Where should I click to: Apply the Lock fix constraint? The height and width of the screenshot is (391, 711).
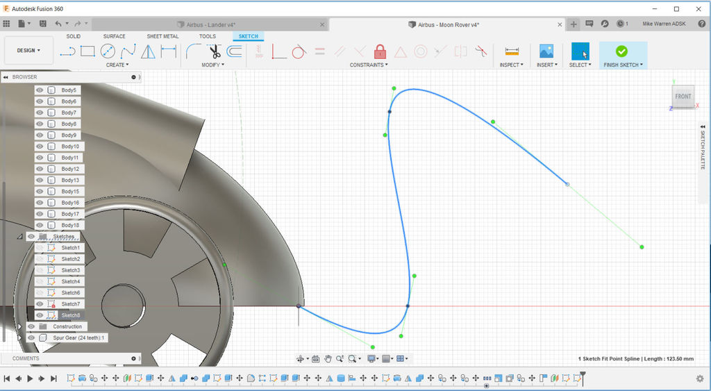pos(380,51)
